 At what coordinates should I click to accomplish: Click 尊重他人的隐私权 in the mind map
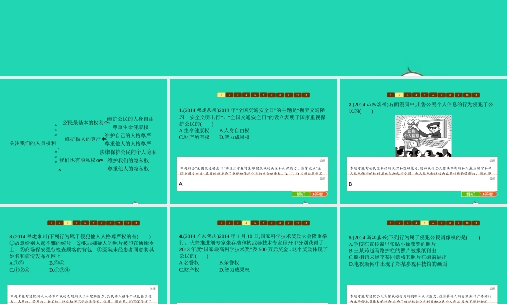point(128,169)
